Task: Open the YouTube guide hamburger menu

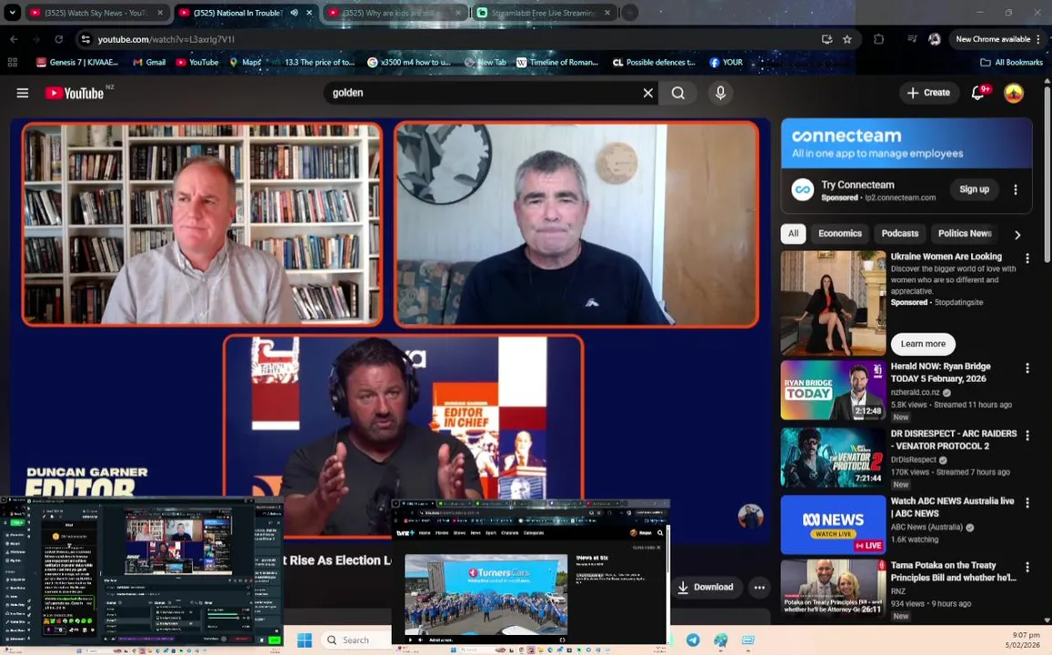Action: click(x=22, y=93)
